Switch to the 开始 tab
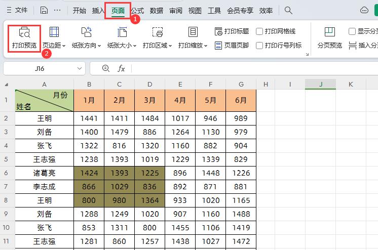This screenshot has width=378, height=250. click(80, 11)
